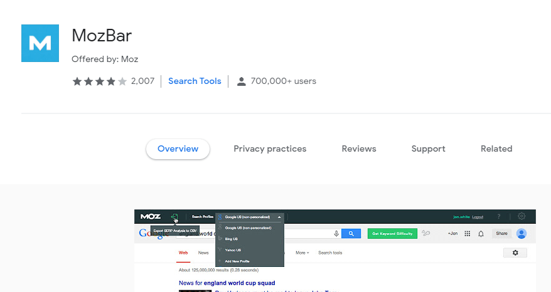
Task: Switch to the Related tab
Action: tap(496, 149)
